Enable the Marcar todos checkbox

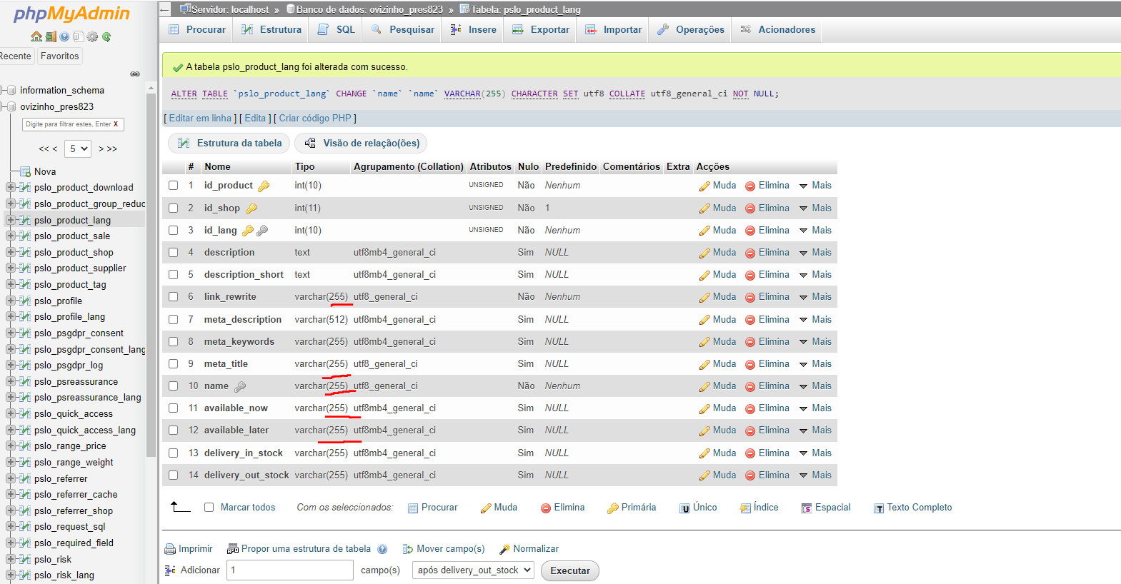tap(209, 508)
